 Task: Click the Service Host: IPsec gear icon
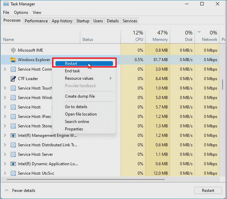pos(13,116)
